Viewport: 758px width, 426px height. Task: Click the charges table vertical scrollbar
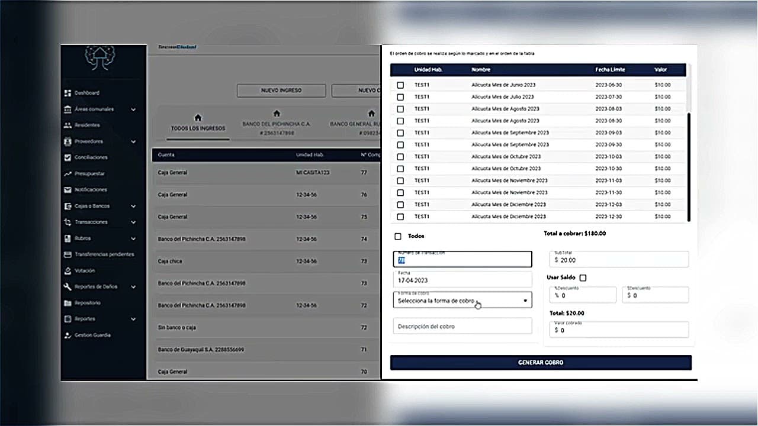(689, 167)
